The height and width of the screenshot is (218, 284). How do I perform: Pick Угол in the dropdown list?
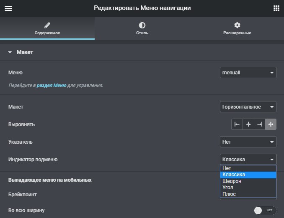[248, 188]
